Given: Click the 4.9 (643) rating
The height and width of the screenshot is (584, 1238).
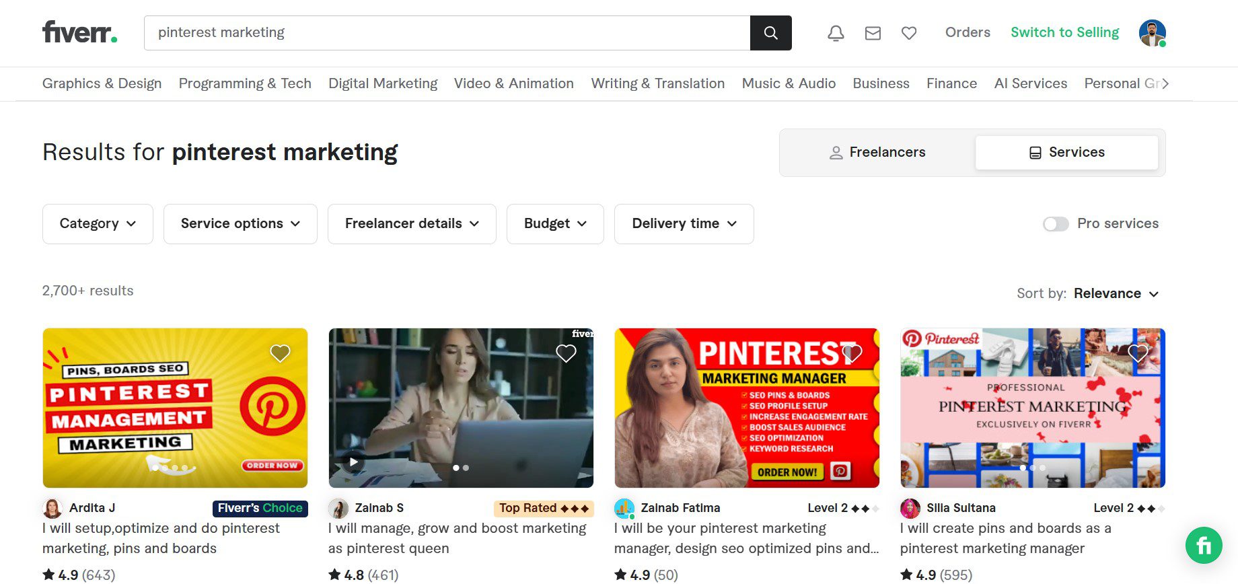Looking at the screenshot, I should (79, 575).
